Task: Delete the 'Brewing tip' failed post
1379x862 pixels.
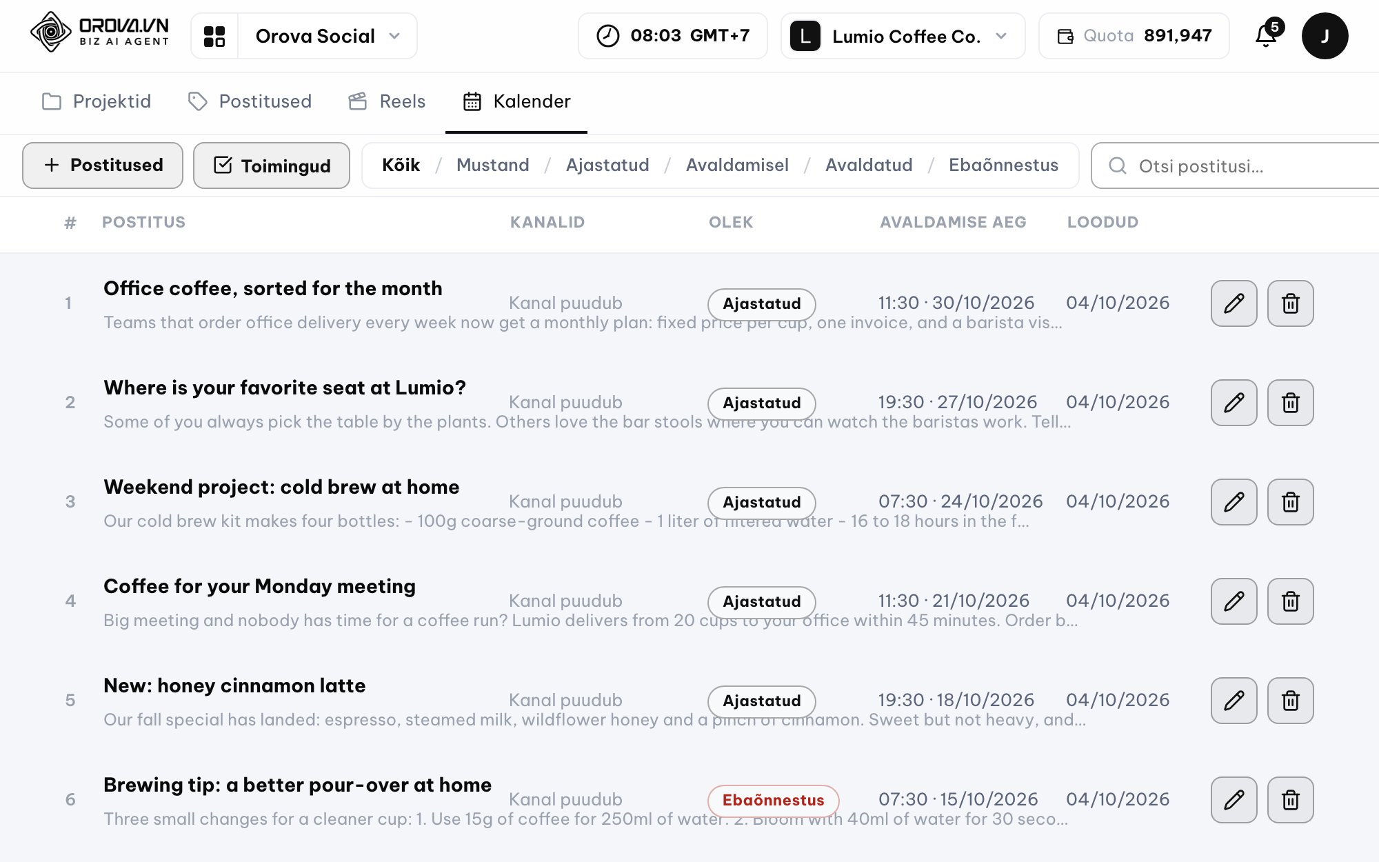Action: tap(1290, 800)
